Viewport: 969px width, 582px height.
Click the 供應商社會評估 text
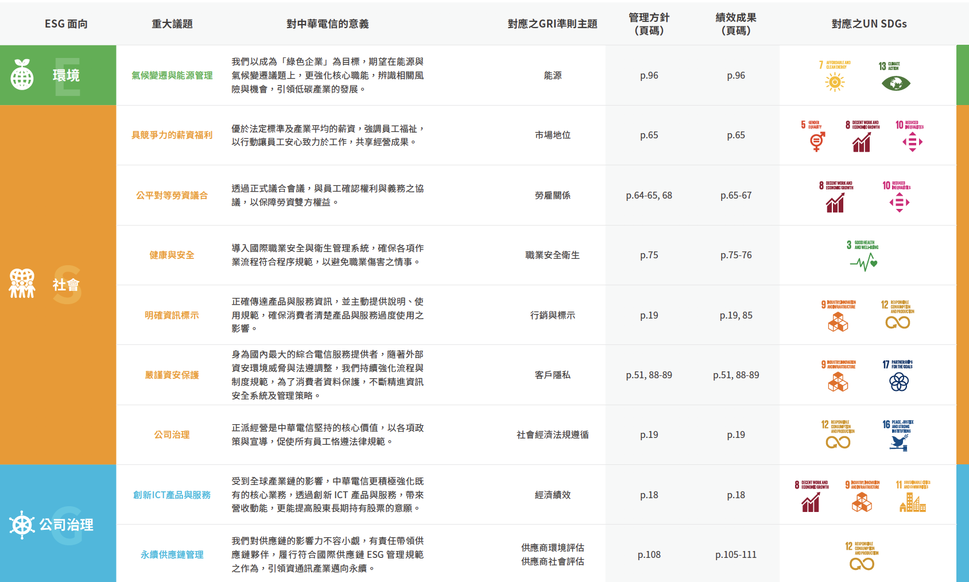(553, 561)
